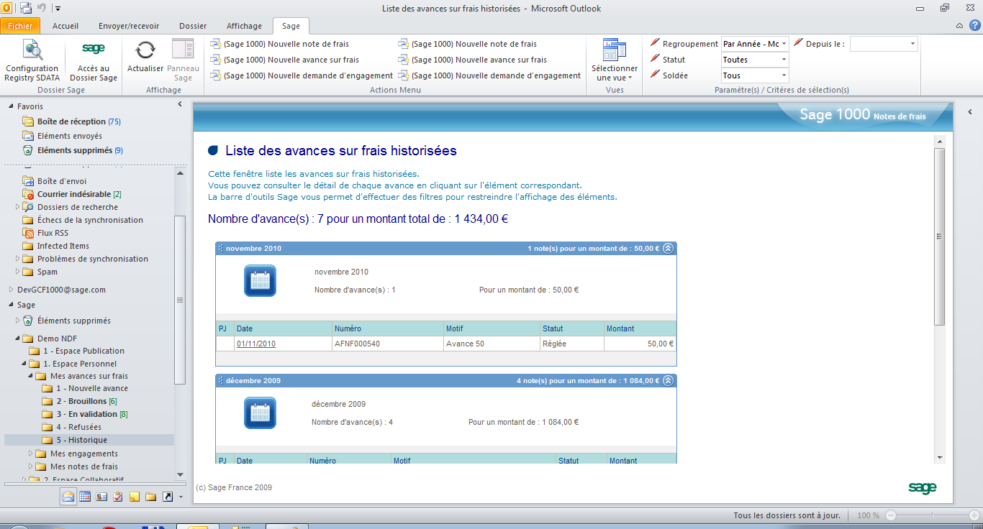The image size is (983, 529).
Task: Collapse the décembre 2009 section
Action: click(x=668, y=380)
